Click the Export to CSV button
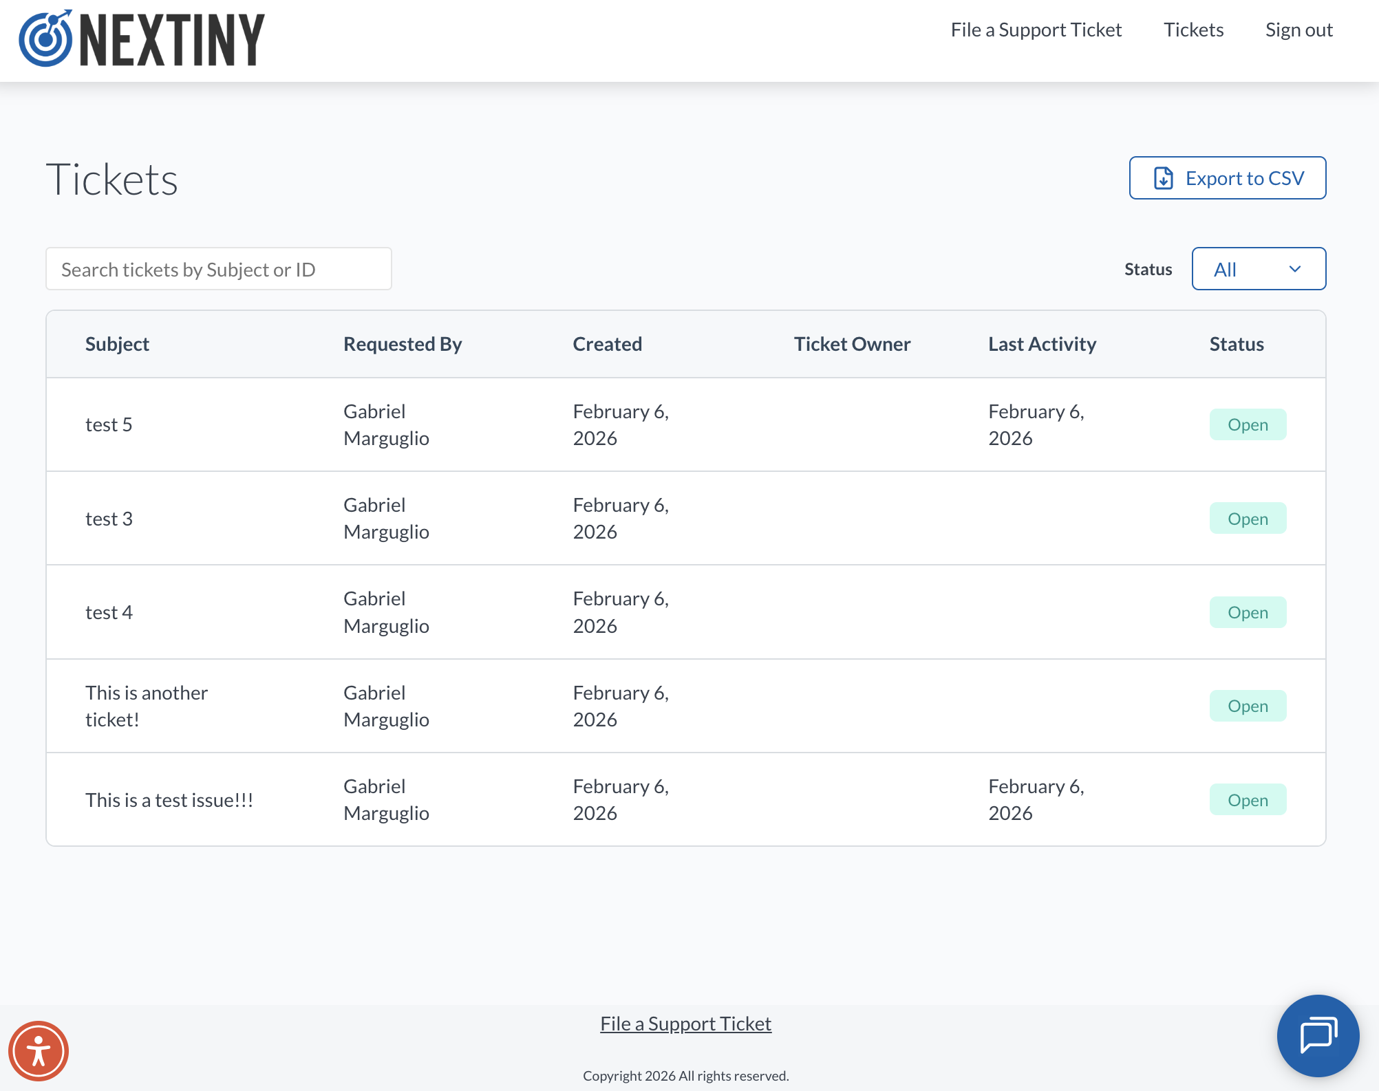 pos(1227,177)
